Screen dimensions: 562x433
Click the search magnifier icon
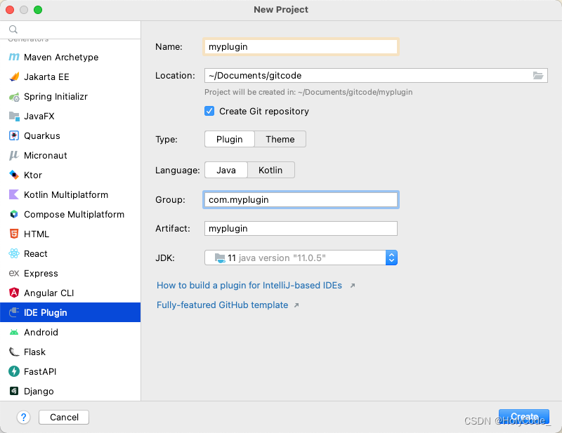pos(13,29)
